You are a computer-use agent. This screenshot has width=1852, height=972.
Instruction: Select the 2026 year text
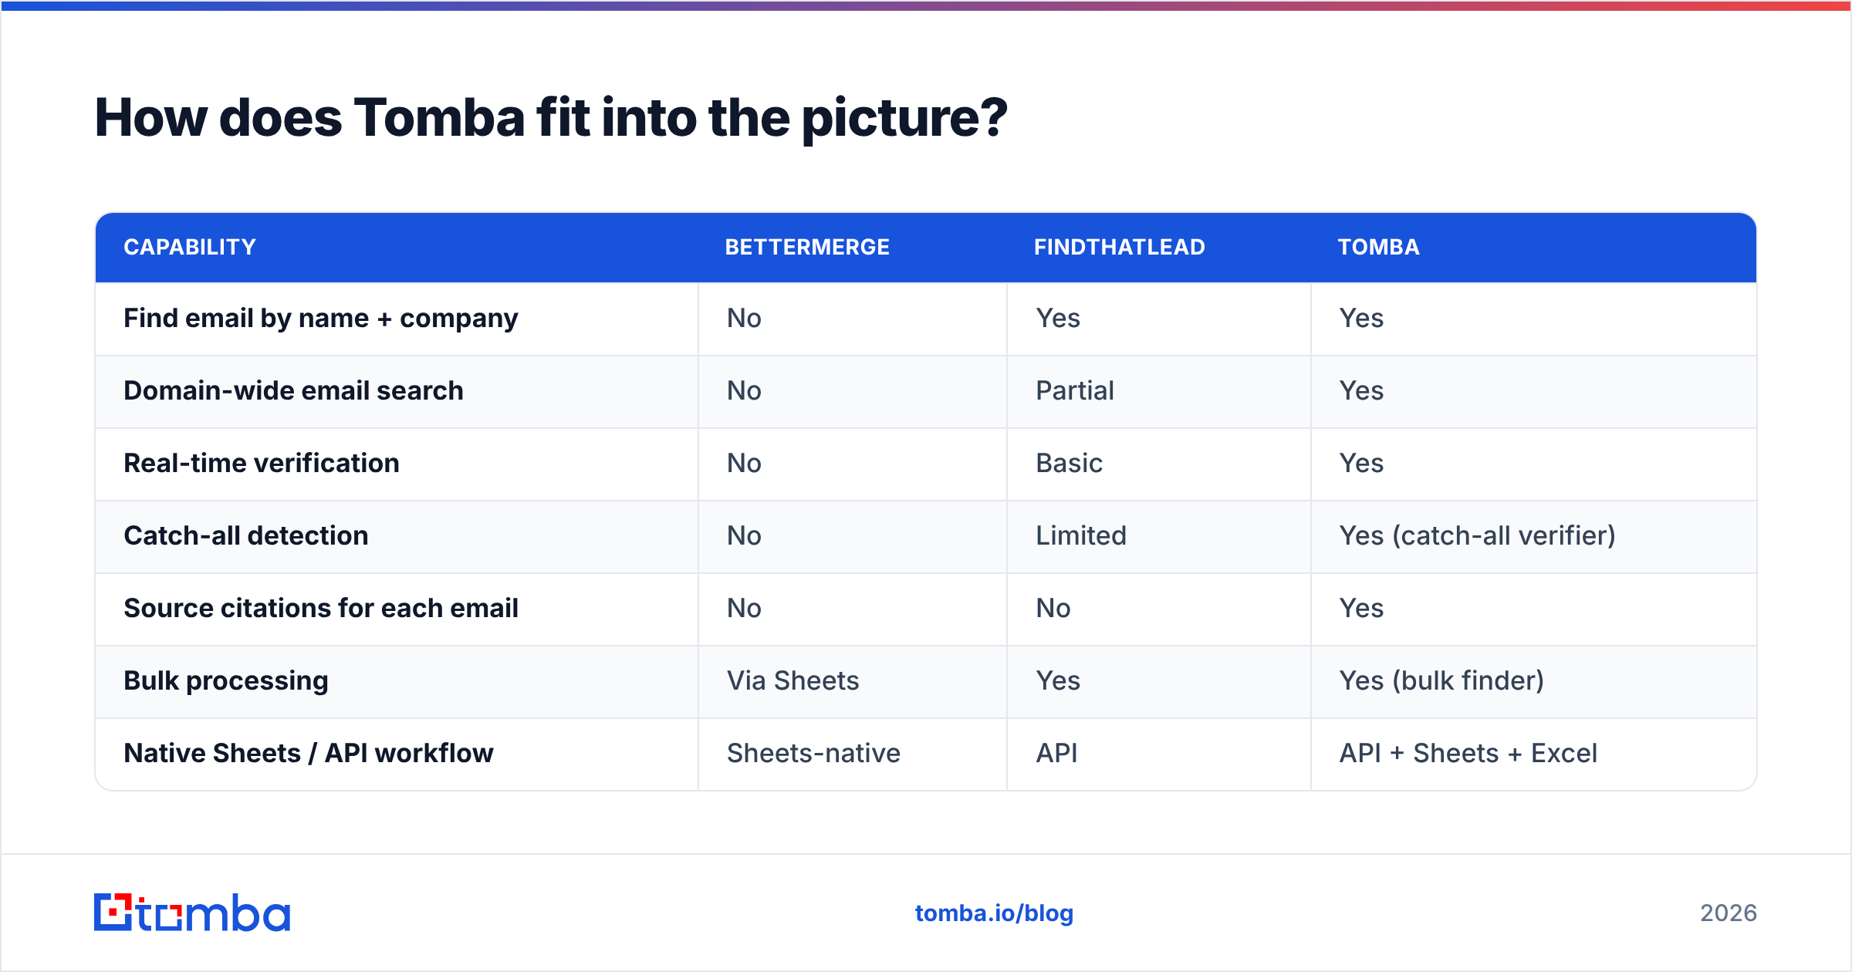click(x=1729, y=913)
